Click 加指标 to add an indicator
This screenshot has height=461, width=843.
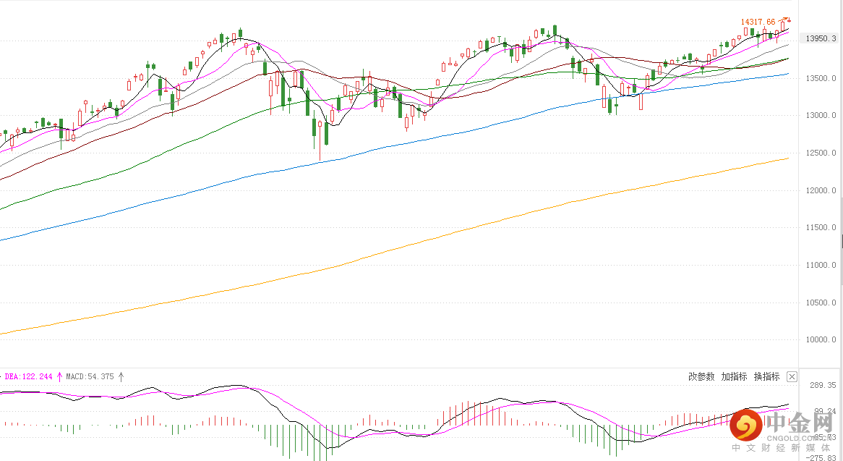coord(734,376)
